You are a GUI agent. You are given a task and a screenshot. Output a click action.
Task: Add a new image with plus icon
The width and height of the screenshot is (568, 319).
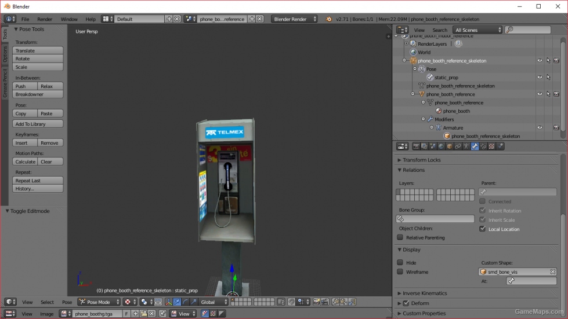pyautogui.click(x=136, y=314)
